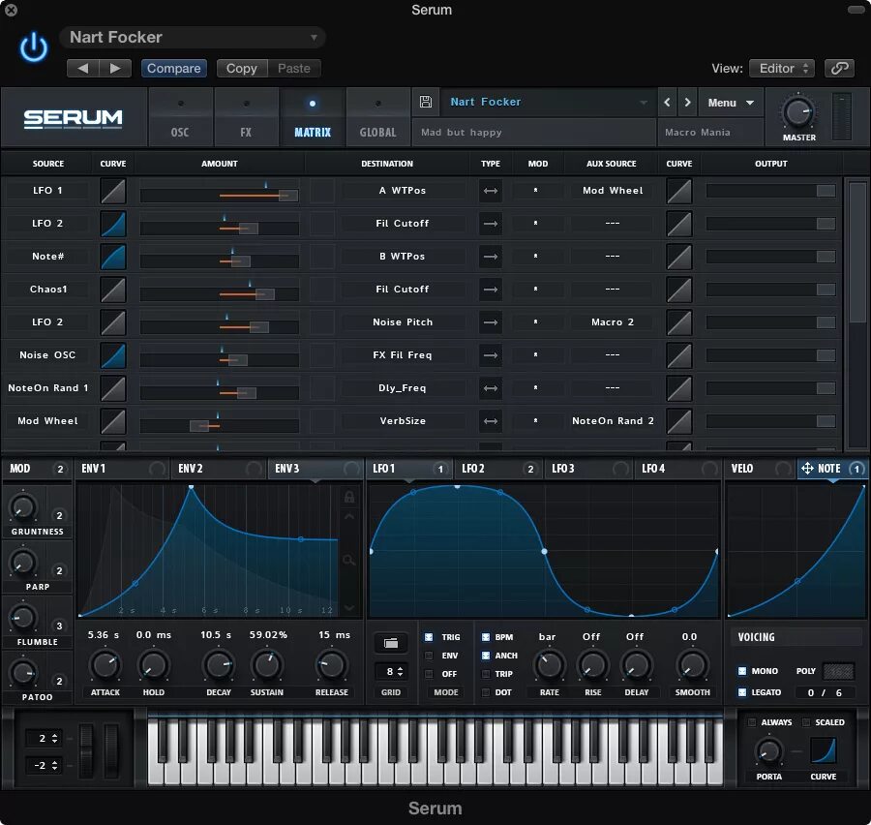Click the save preset floppy disk icon

[x=426, y=102]
